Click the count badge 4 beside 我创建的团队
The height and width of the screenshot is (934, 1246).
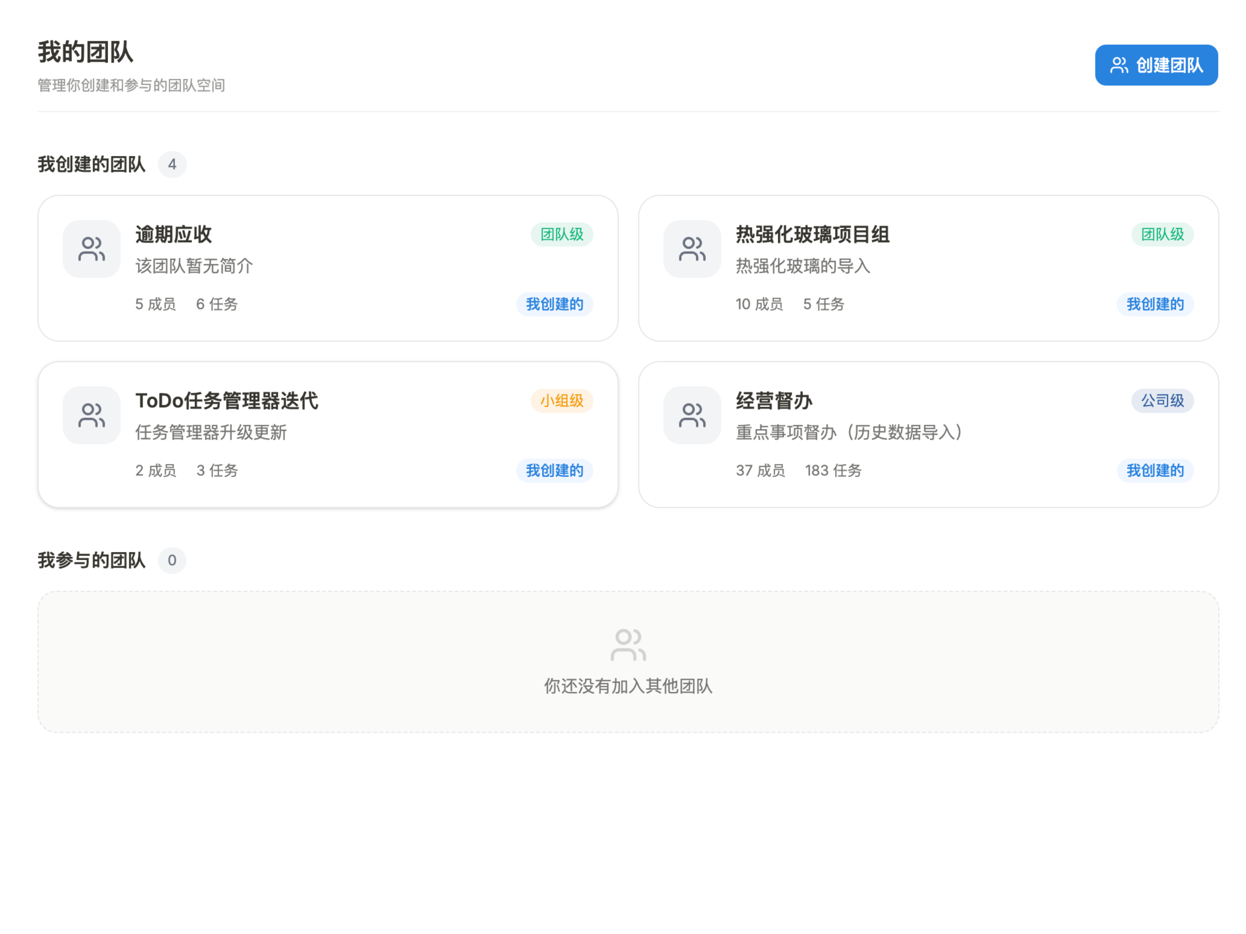click(172, 164)
